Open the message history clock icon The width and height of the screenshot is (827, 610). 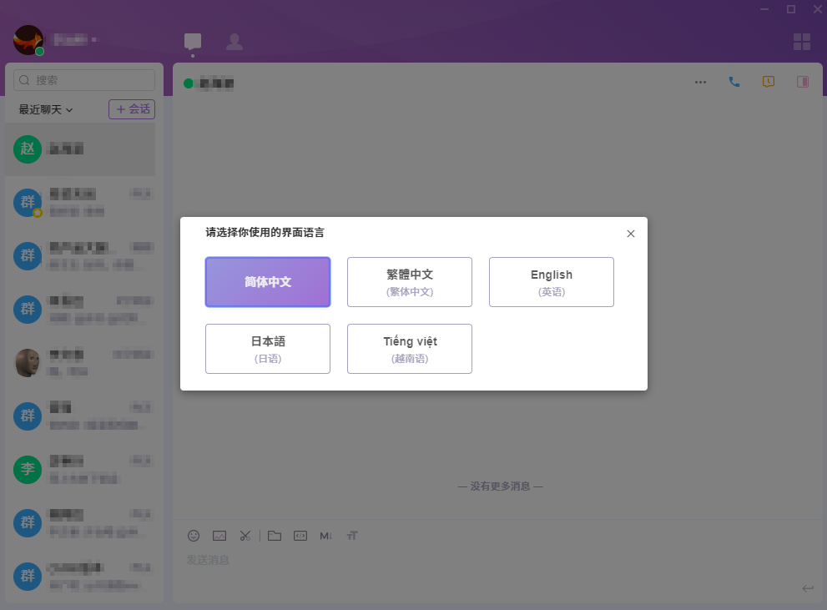pos(769,82)
